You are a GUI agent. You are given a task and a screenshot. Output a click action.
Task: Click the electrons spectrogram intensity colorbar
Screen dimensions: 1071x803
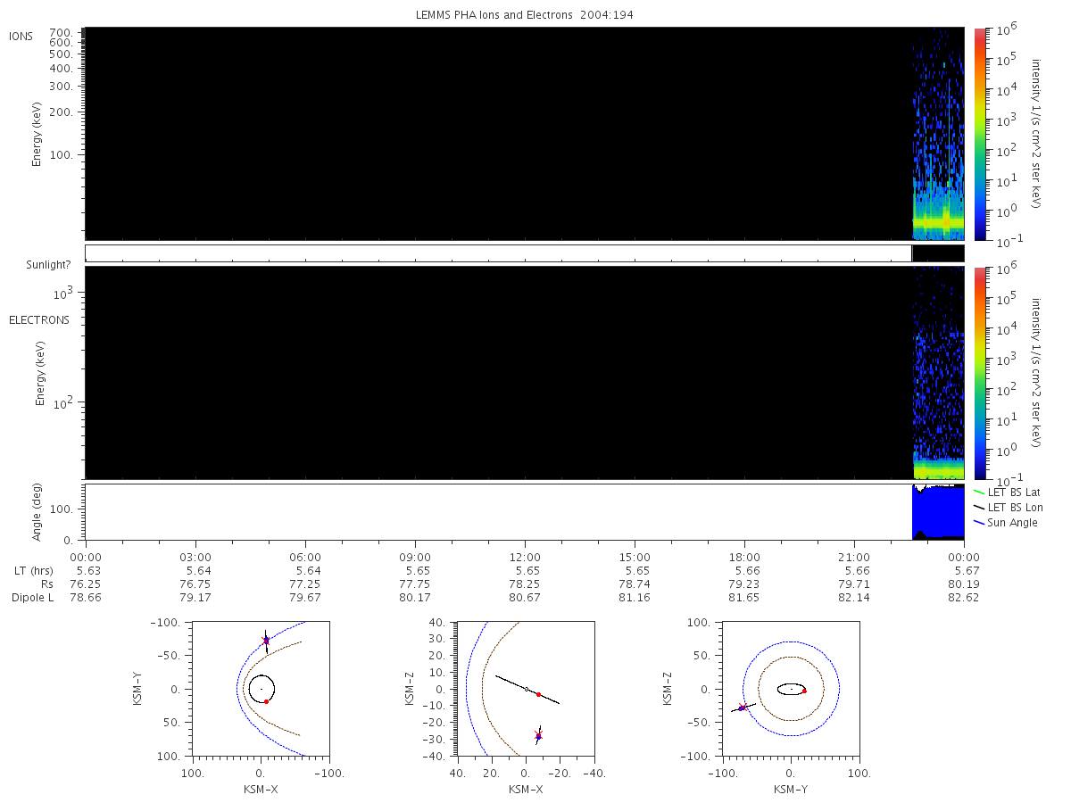tap(980, 373)
